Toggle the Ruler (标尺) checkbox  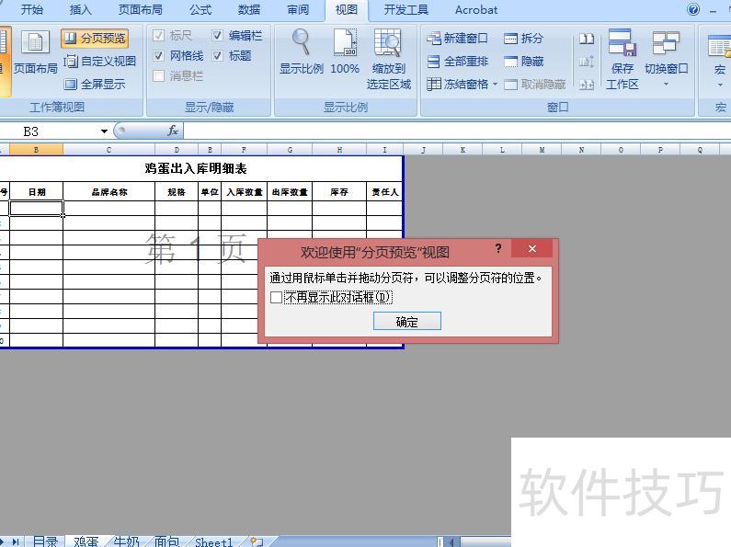pos(158,36)
